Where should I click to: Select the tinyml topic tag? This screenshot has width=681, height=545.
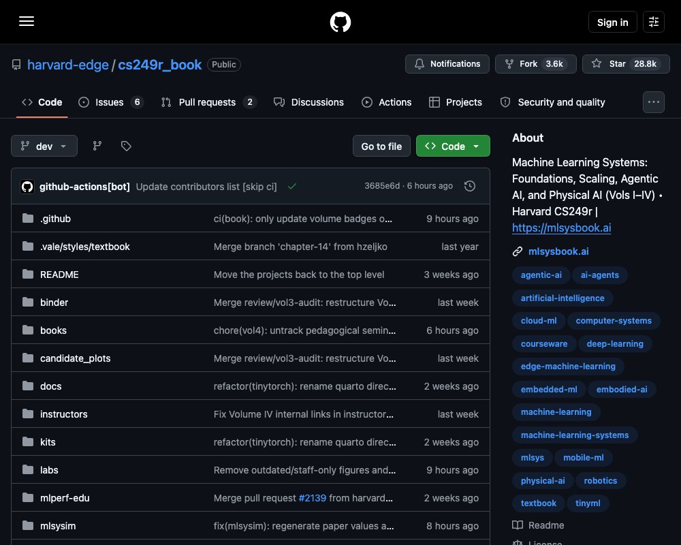point(588,503)
